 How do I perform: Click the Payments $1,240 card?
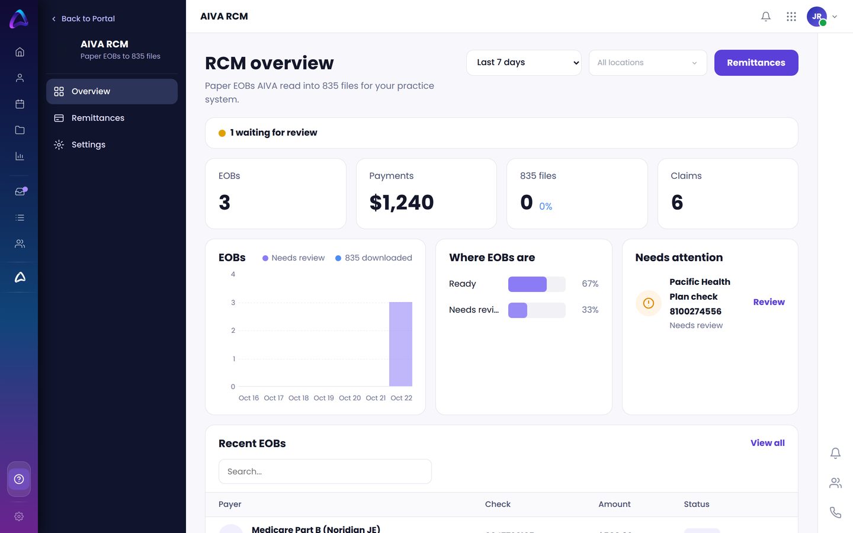pos(426,194)
